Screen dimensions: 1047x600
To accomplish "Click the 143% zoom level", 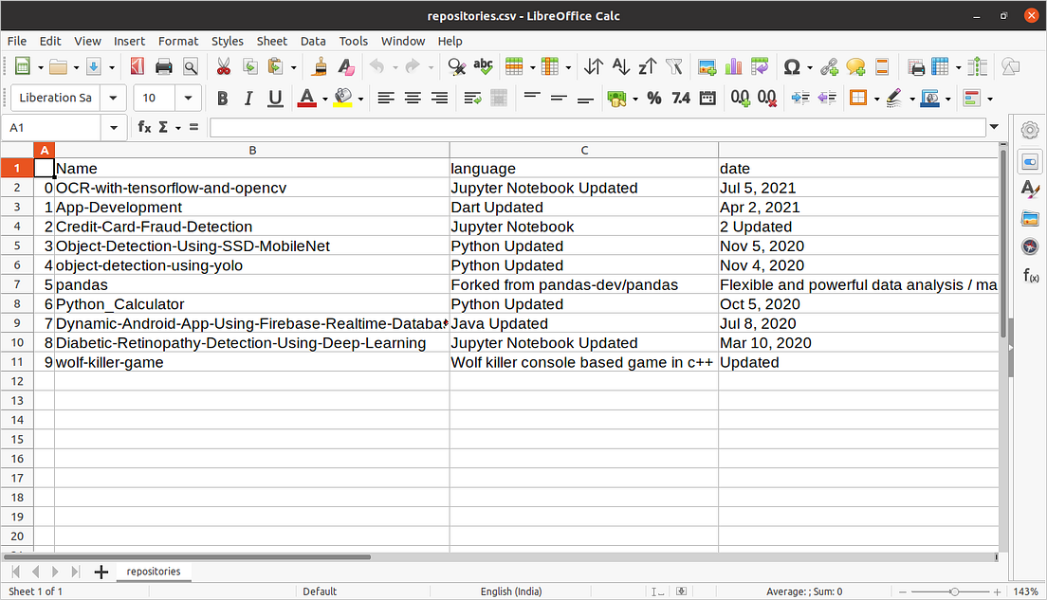I will coord(1025,591).
